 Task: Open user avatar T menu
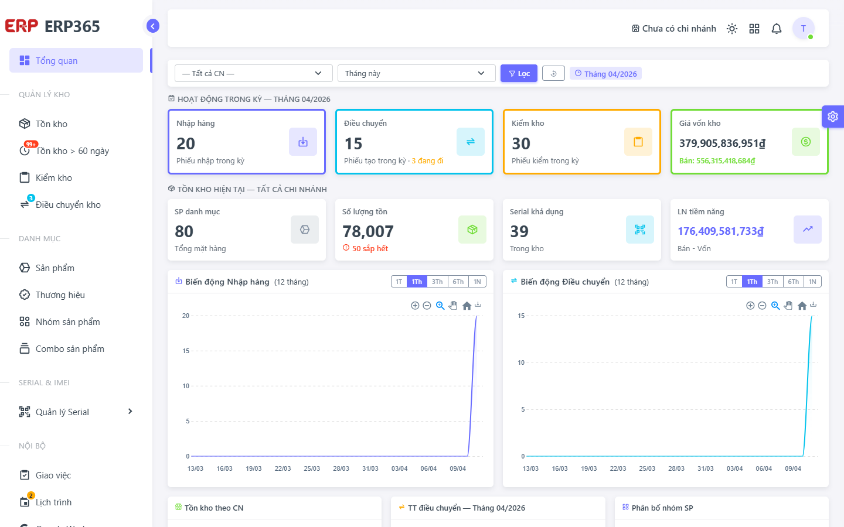point(804,28)
